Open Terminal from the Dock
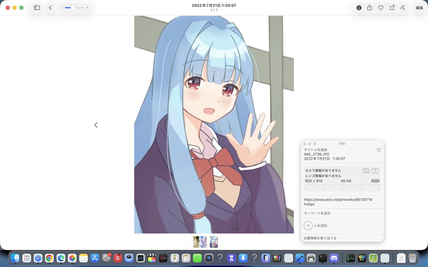Image resolution: width=428 pixels, height=267 pixels. coord(323,258)
